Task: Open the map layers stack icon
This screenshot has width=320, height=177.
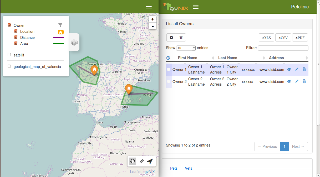Action: 74,42
